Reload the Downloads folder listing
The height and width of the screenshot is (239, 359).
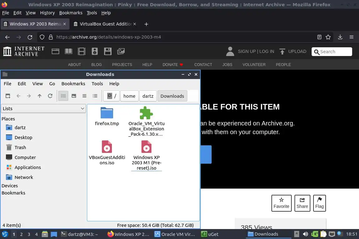tap(50, 96)
